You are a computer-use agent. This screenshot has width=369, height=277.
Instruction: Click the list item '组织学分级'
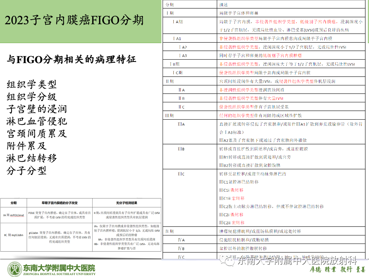[32, 97]
